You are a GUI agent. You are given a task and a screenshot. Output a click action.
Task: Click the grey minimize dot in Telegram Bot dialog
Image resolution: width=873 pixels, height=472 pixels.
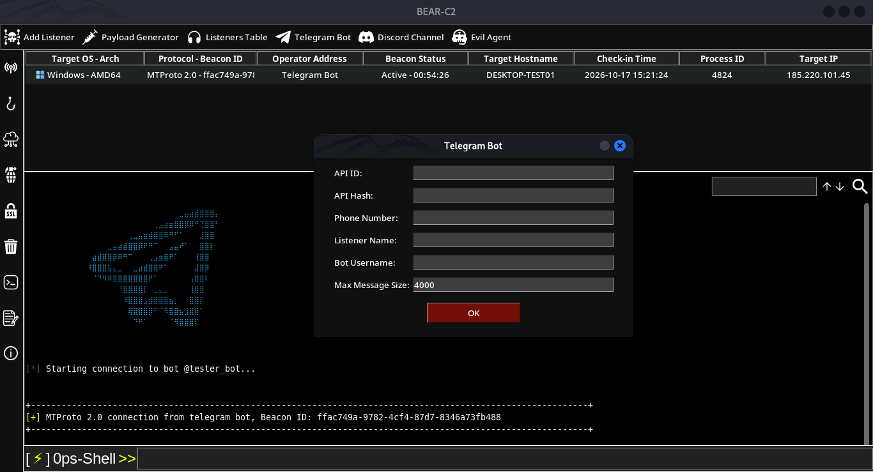605,146
